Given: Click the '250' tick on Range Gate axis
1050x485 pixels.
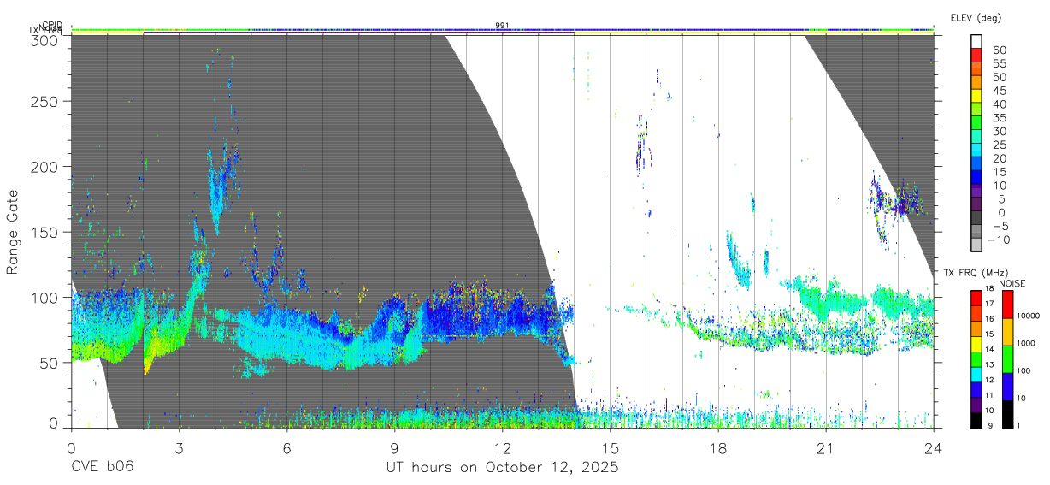Looking at the screenshot, I should (45, 102).
